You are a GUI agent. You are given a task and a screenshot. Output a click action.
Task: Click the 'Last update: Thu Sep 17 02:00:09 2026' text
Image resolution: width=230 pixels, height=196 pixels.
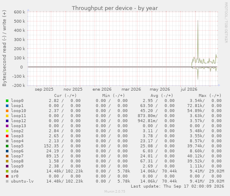click(x=177, y=186)
